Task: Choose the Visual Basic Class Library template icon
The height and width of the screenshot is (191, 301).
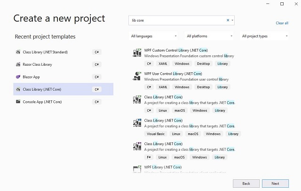Action: (x=137, y=123)
